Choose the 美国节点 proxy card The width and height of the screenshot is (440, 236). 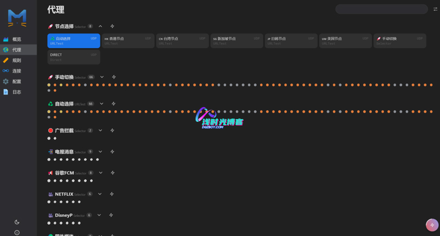[345, 41]
